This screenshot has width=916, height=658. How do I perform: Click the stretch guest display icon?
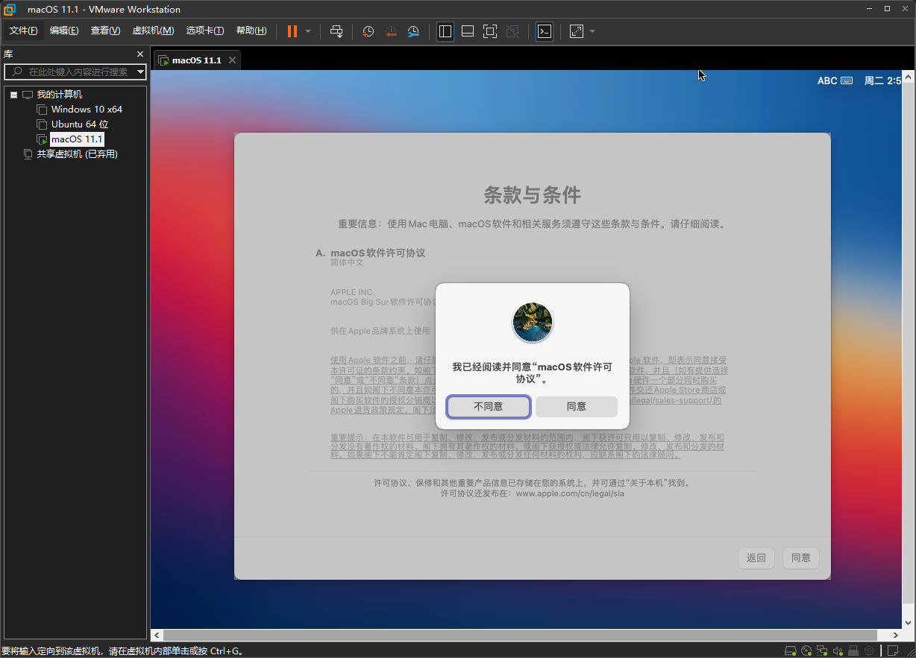coord(577,31)
